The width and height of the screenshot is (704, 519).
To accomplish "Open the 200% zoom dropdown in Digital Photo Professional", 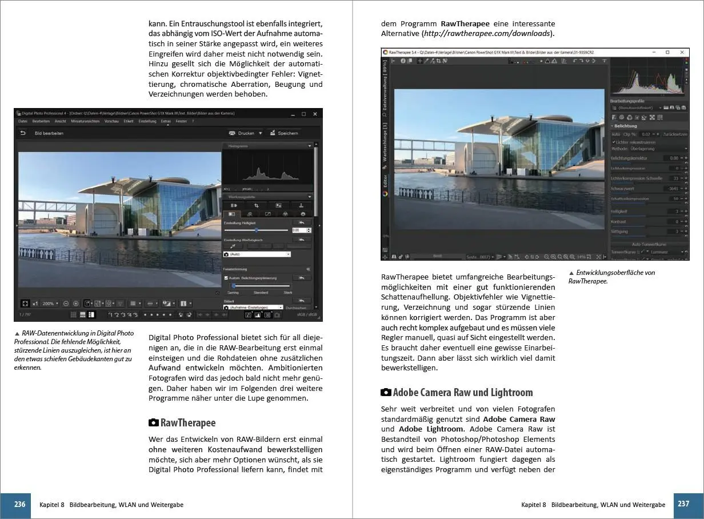I will [x=50, y=304].
